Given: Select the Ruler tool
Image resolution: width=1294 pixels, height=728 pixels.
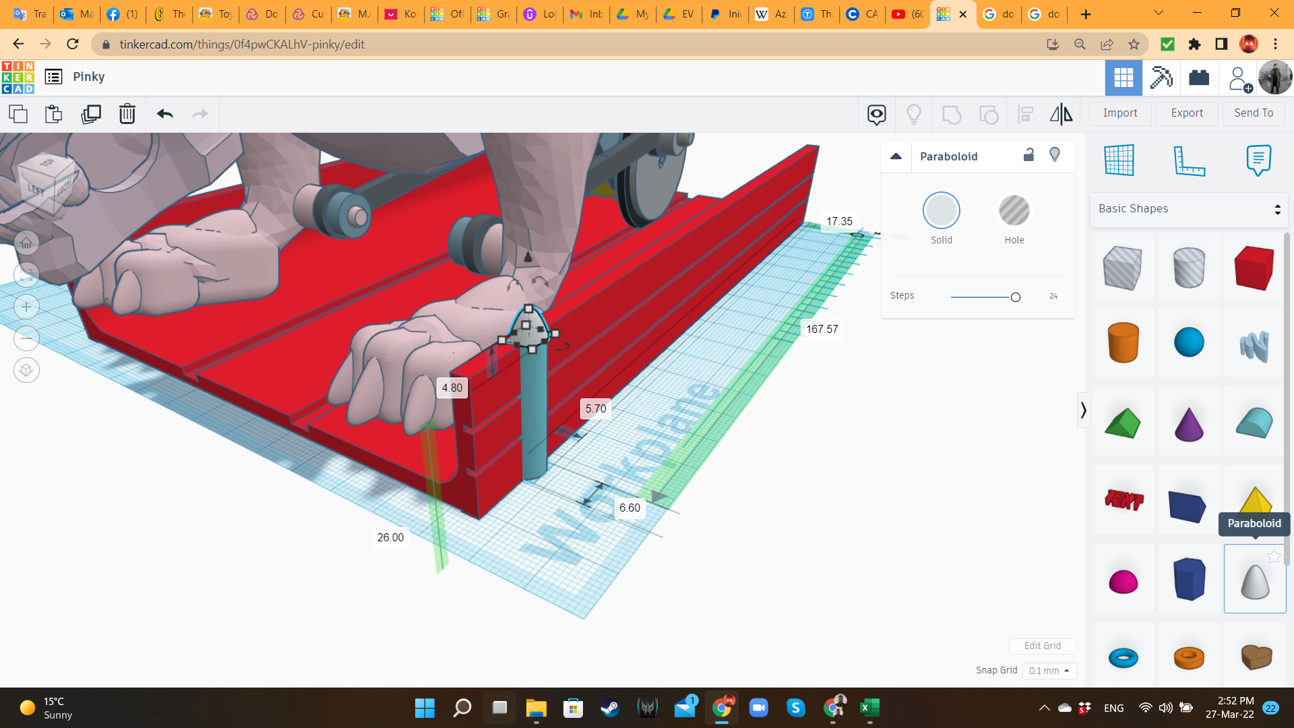Looking at the screenshot, I should point(1189,160).
